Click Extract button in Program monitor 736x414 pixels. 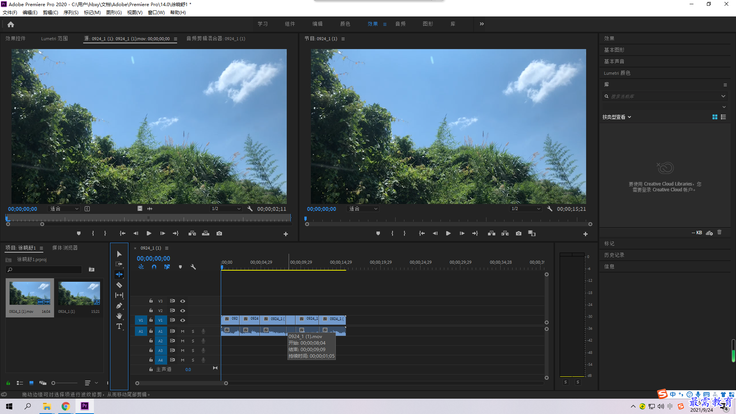pyautogui.click(x=505, y=233)
